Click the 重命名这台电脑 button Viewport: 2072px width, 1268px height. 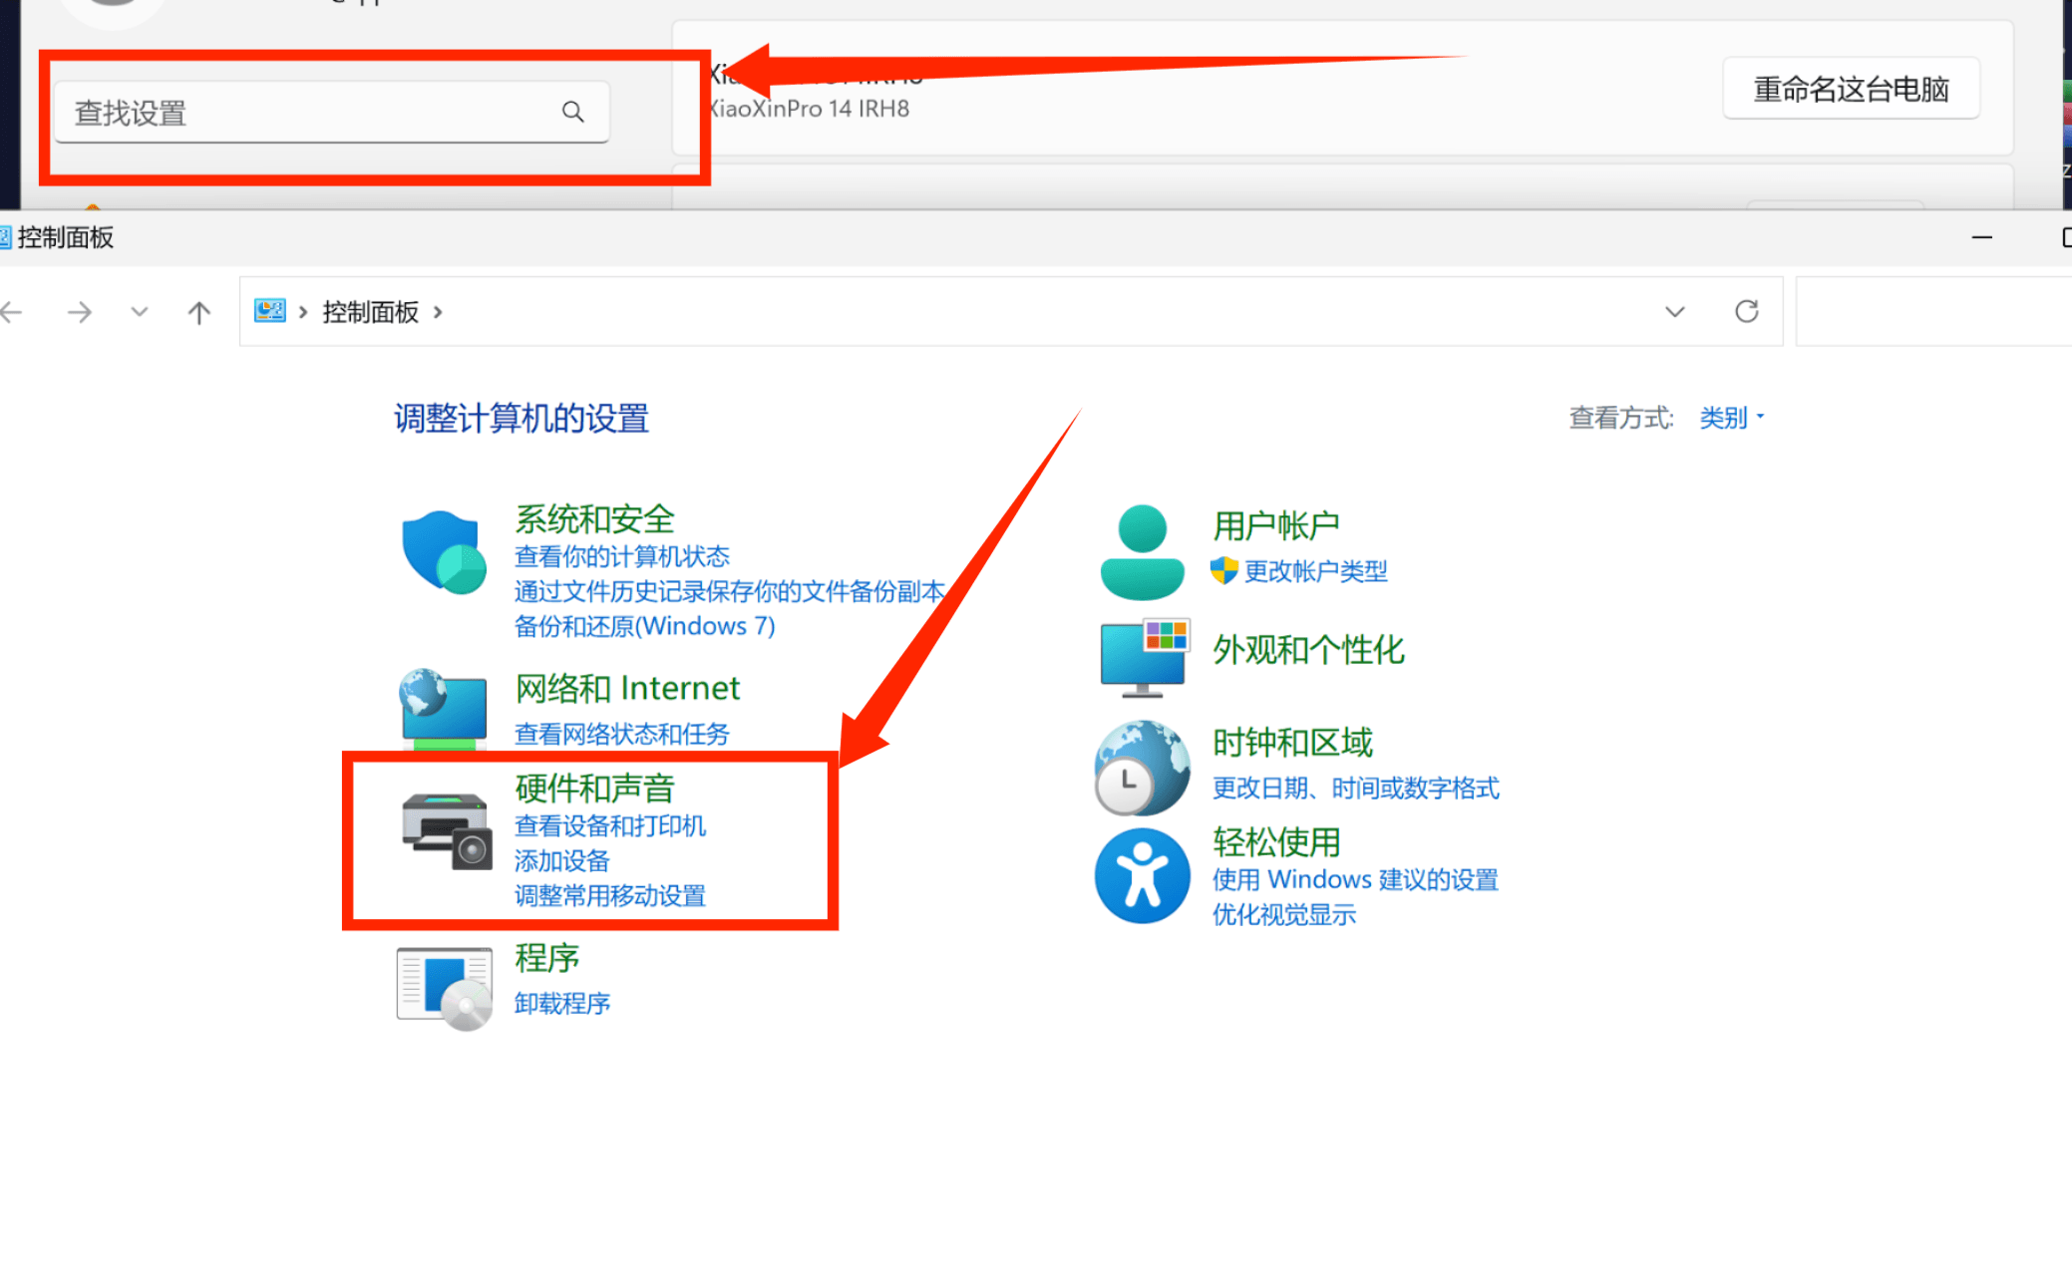(x=1850, y=90)
